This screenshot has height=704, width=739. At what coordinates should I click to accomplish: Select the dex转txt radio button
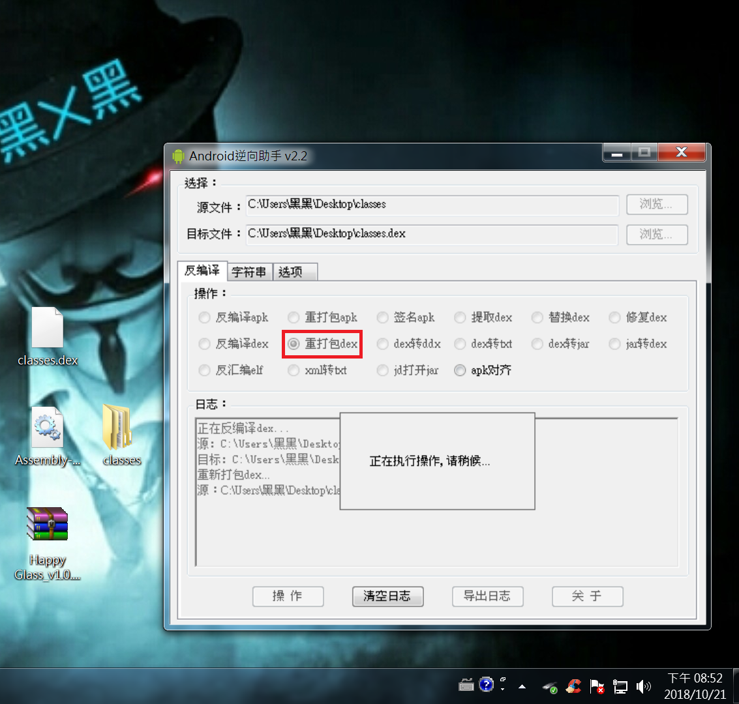(x=483, y=344)
